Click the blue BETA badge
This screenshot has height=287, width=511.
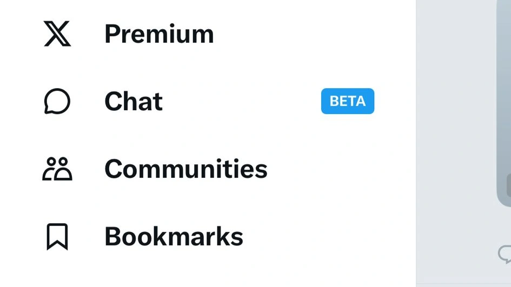point(347,101)
